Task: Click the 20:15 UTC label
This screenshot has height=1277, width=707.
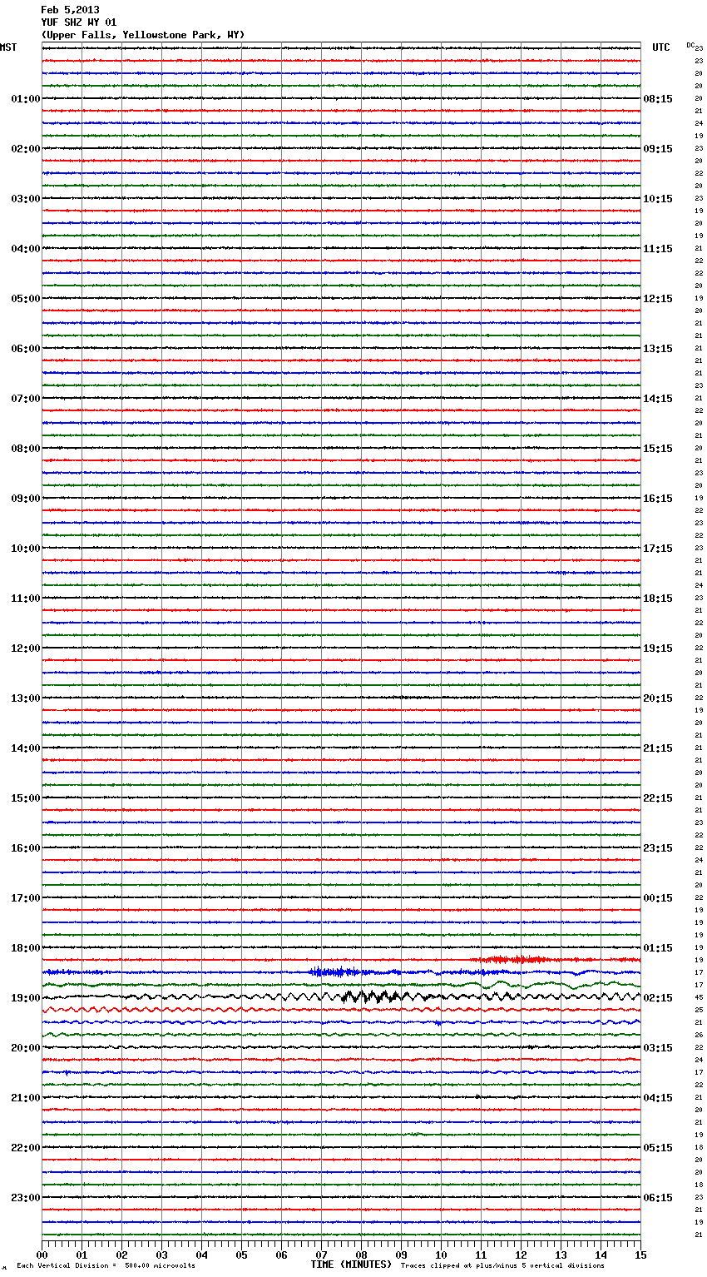Action: tap(658, 698)
